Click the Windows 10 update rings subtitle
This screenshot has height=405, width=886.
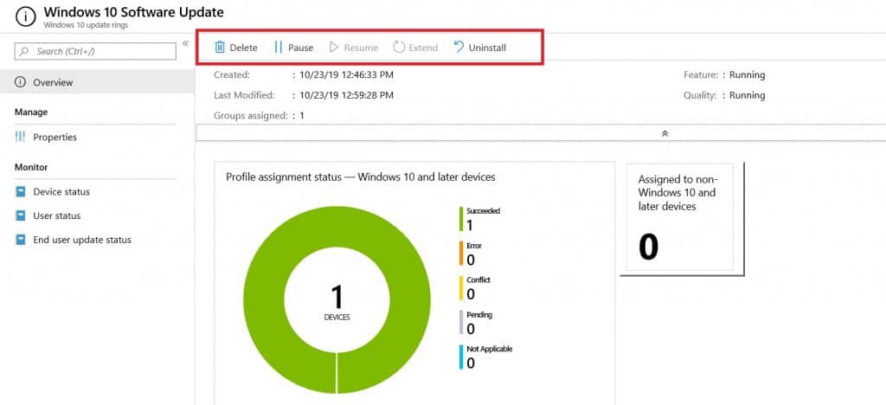(x=86, y=25)
